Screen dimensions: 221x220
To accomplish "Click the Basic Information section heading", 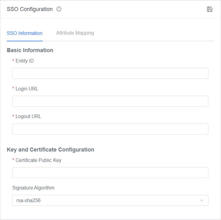I will (30, 50).
